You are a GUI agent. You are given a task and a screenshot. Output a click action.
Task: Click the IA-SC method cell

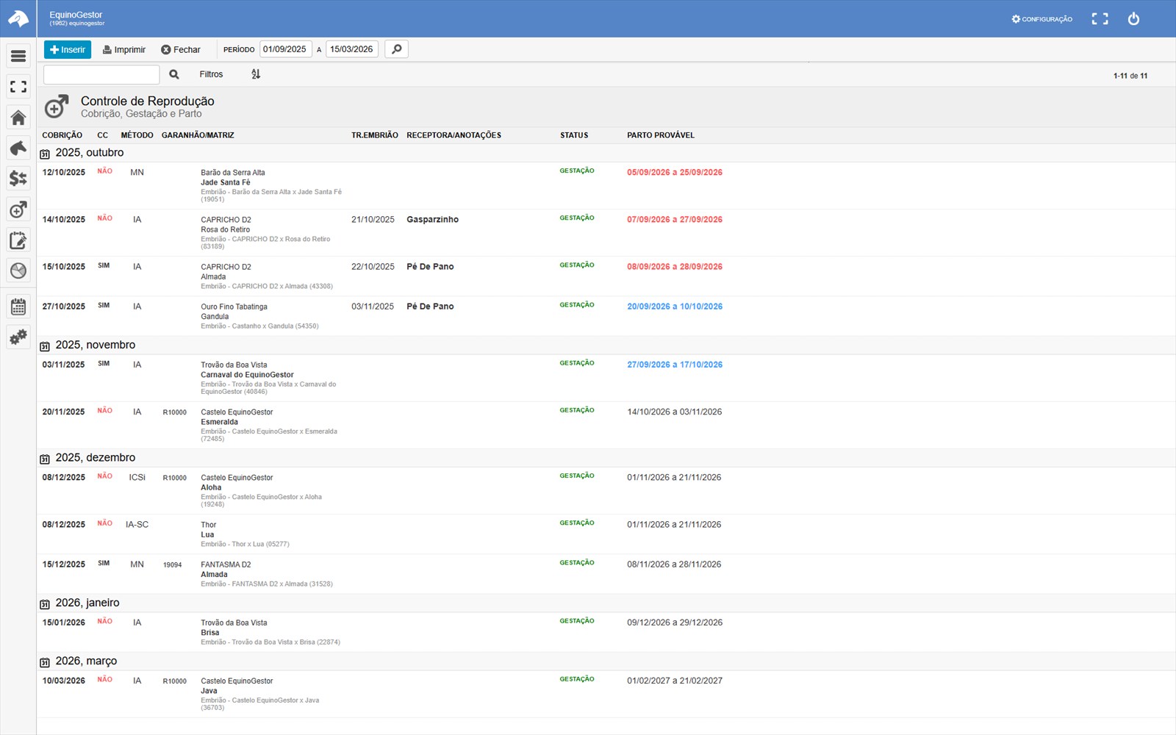tap(137, 525)
